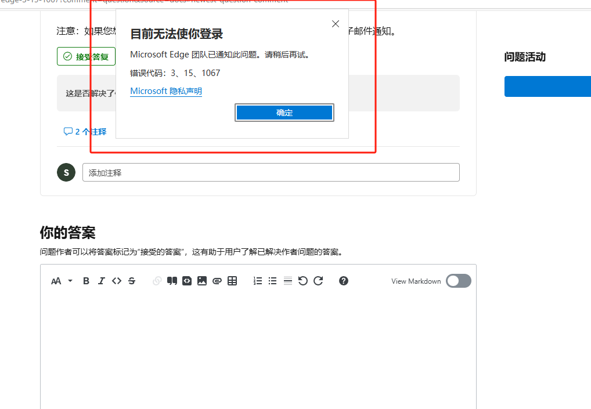Insert inline code with angle brackets icon
Screen dimensions: 591x409
(x=117, y=281)
